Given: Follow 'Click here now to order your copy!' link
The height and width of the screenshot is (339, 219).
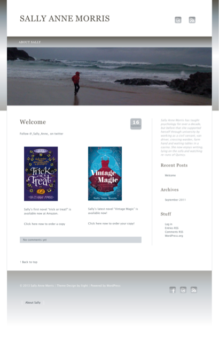Looking at the screenshot, I should [111, 223].
